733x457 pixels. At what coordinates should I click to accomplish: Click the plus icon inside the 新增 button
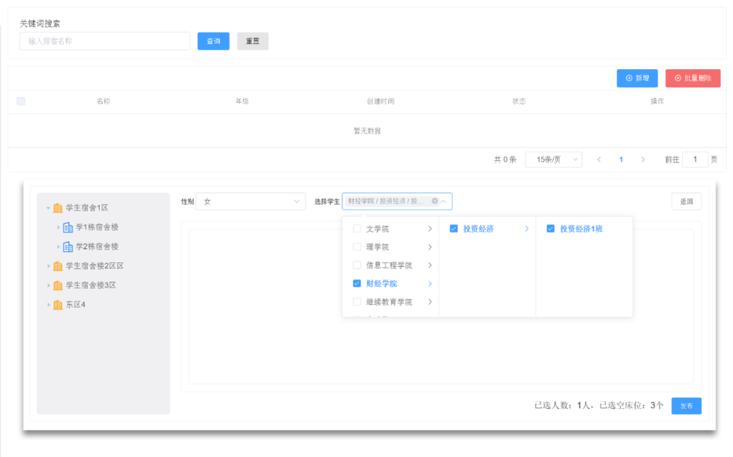coord(628,78)
